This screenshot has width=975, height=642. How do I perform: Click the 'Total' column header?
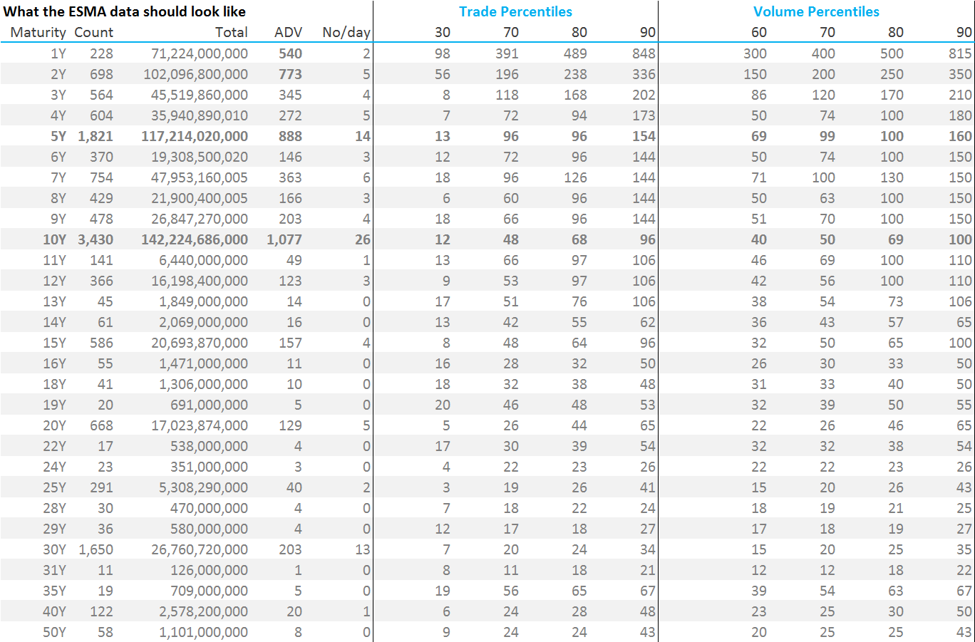coord(232,32)
